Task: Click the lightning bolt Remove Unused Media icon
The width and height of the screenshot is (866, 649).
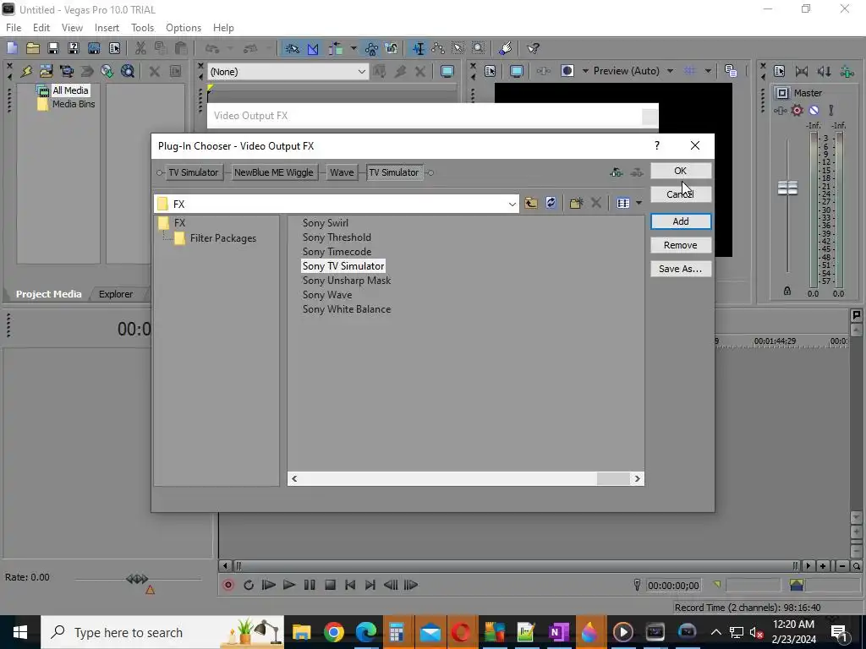Action: [26, 71]
